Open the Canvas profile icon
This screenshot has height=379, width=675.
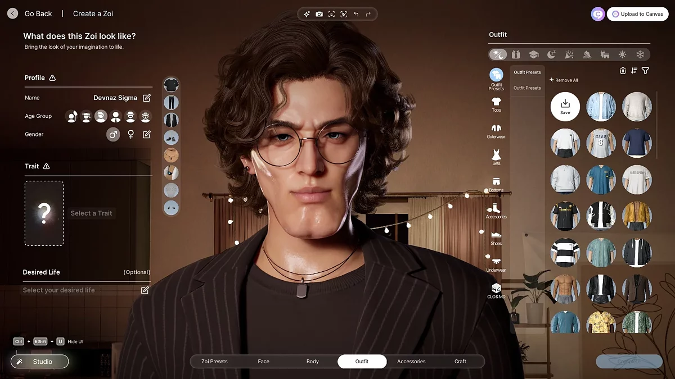coord(598,14)
